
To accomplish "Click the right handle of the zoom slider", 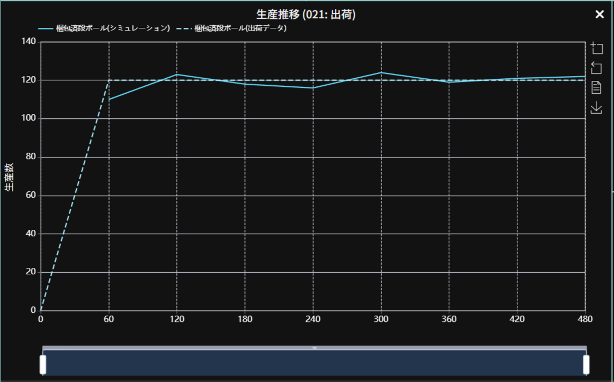I will 586,364.
